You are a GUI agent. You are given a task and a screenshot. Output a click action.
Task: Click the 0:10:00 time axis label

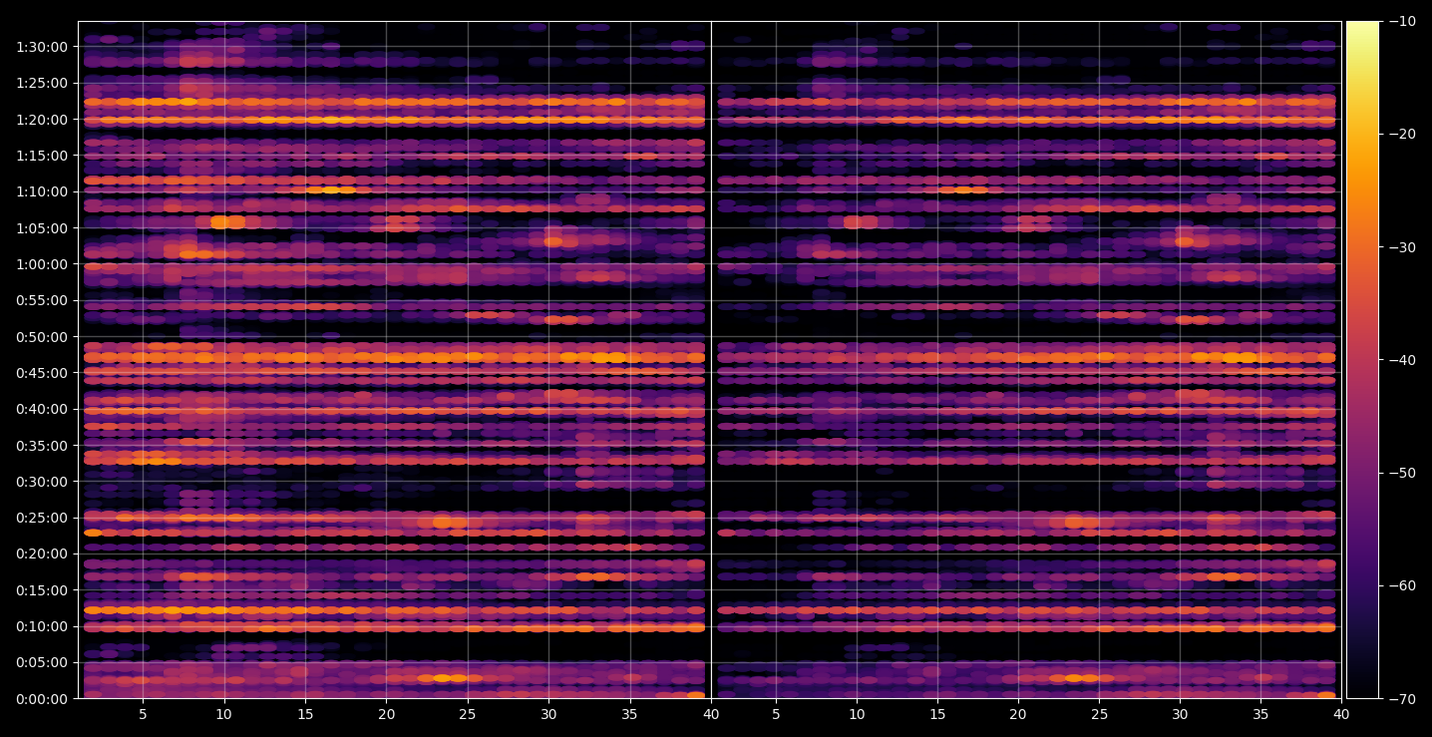[x=42, y=626]
